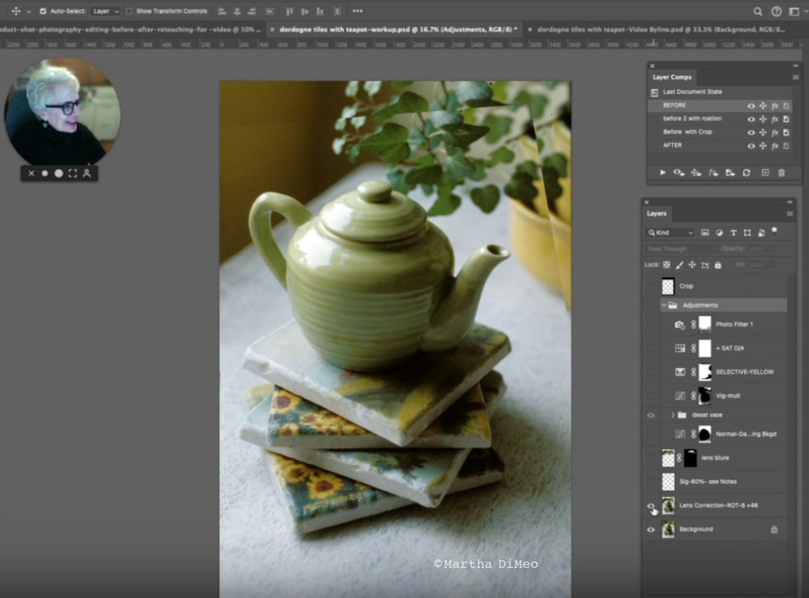Click Update Visibilities of layer comps icon
The height and width of the screenshot is (598, 809).
click(679, 173)
